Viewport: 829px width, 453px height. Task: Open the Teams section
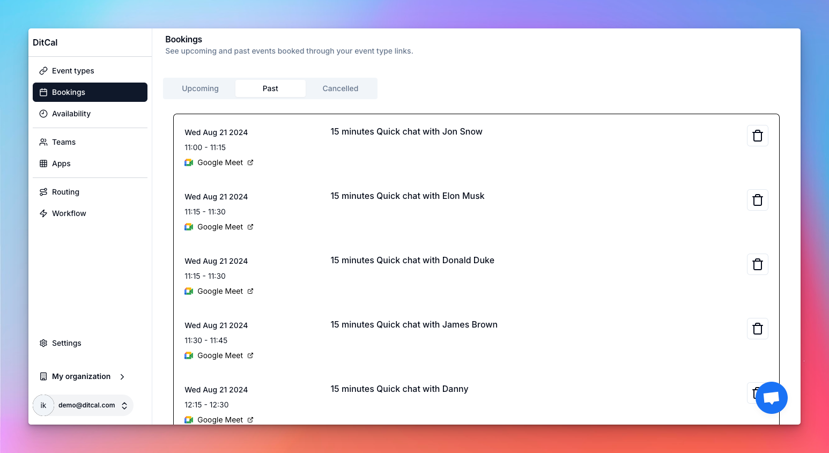[x=64, y=142]
